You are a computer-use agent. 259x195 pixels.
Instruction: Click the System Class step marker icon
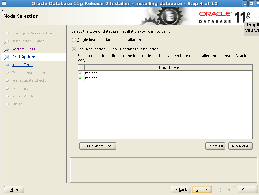point(7,49)
